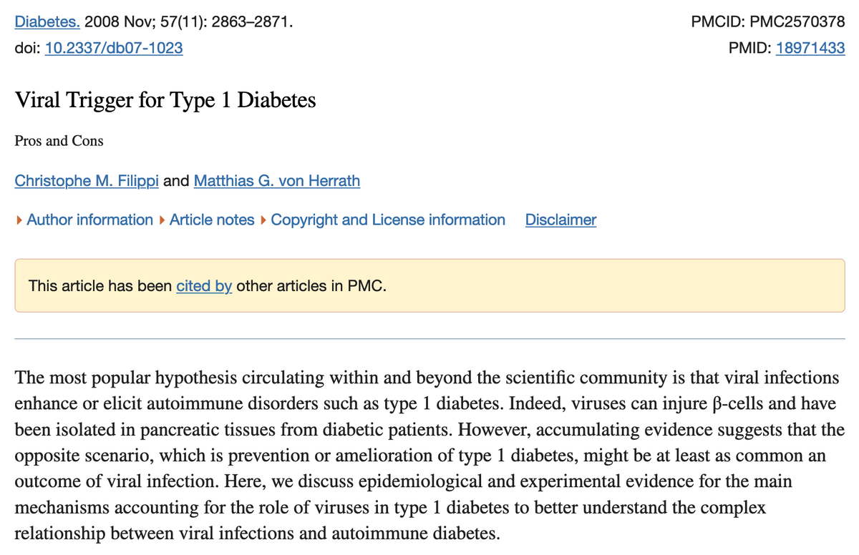Select author Matthias G. von Herrath

pyautogui.click(x=276, y=180)
